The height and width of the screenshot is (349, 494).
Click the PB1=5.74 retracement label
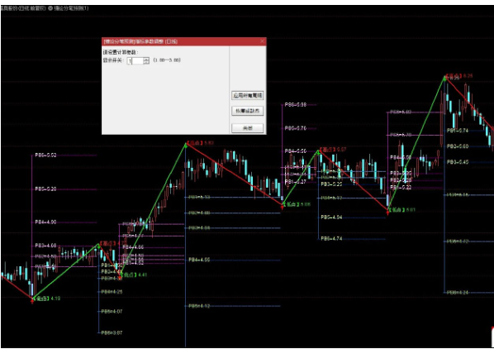point(458,130)
